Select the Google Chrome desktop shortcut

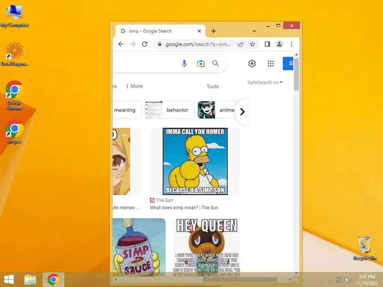tap(15, 95)
